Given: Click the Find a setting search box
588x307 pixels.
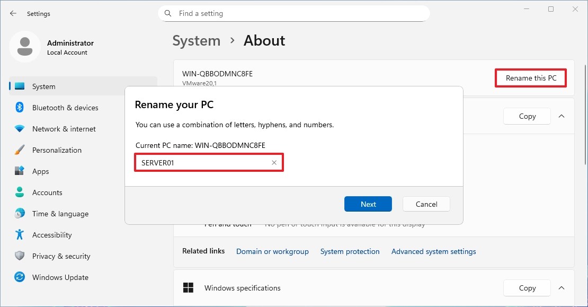Looking at the screenshot, I should (294, 13).
